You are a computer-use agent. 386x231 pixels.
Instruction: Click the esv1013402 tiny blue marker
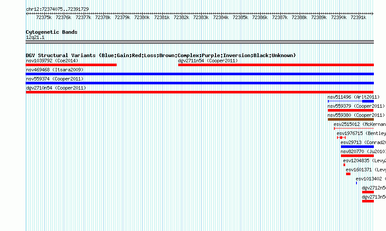click(357, 183)
